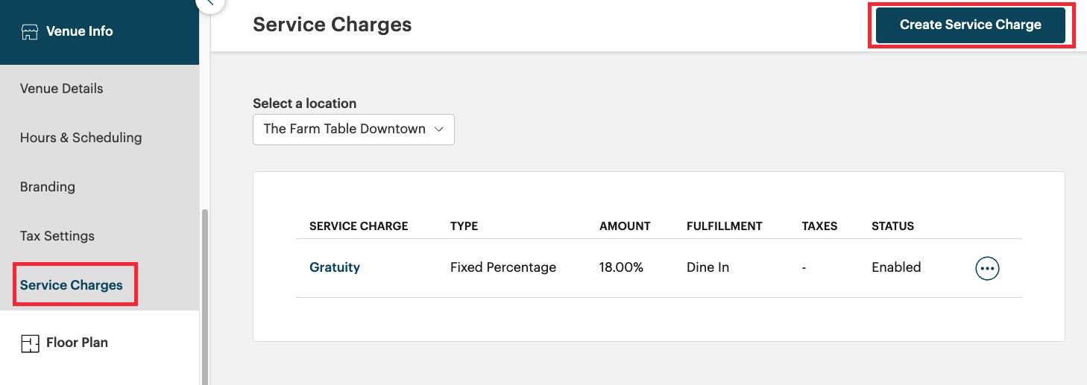Open Tax Settings in the sidebar
Screen dimensions: 1087x385
(57, 236)
